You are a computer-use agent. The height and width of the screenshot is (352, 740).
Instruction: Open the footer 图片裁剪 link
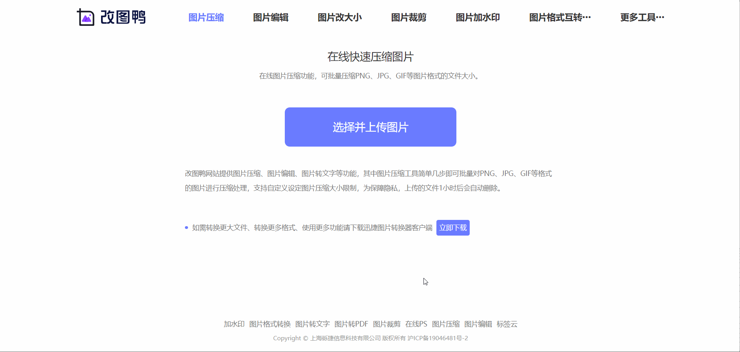coord(387,324)
